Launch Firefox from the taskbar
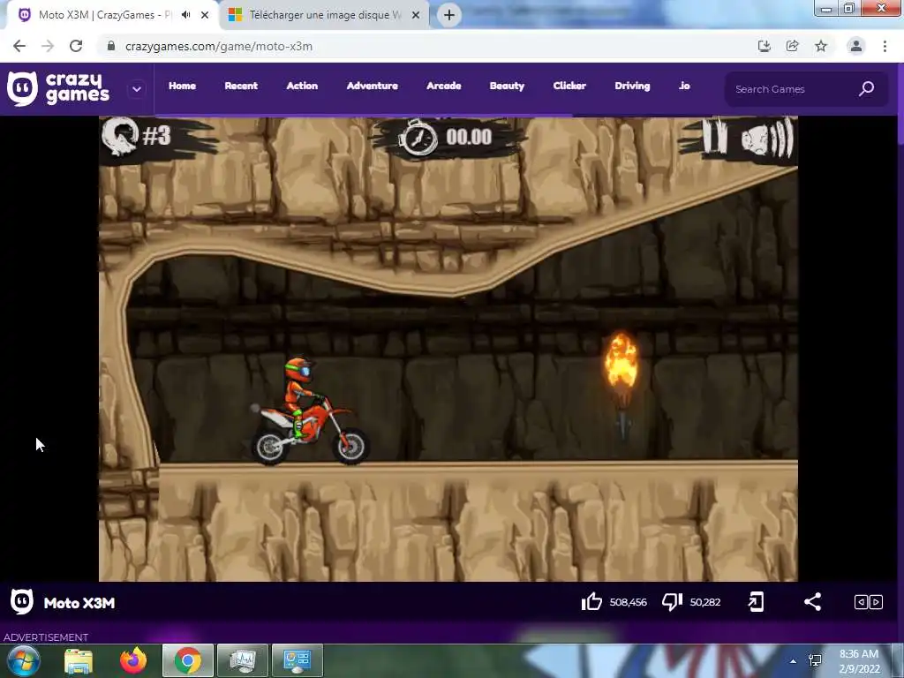 [133, 660]
